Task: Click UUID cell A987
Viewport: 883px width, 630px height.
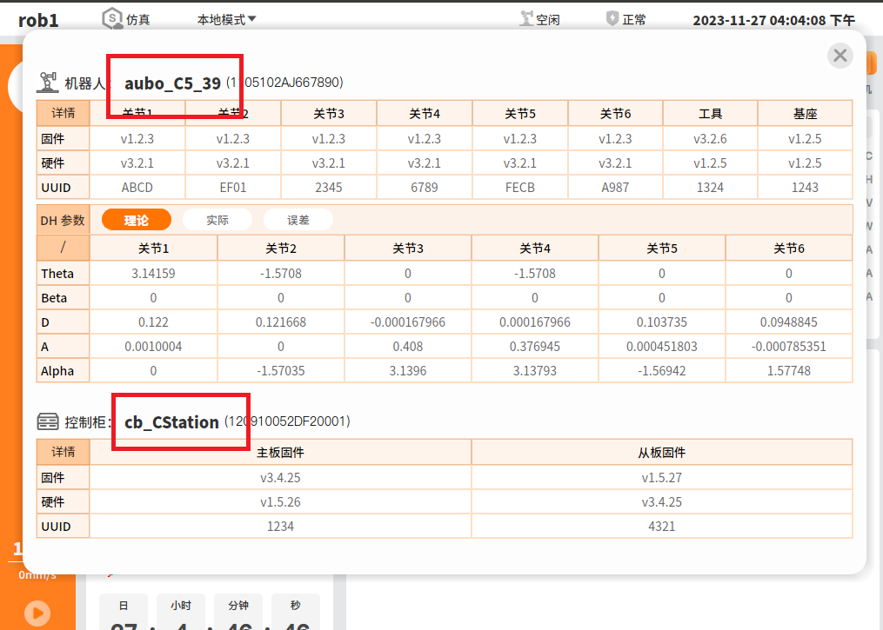Action: 616,188
